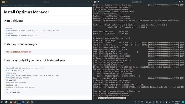Click the 'Install yay(only fif you have not installed yet)' heading

(34, 60)
